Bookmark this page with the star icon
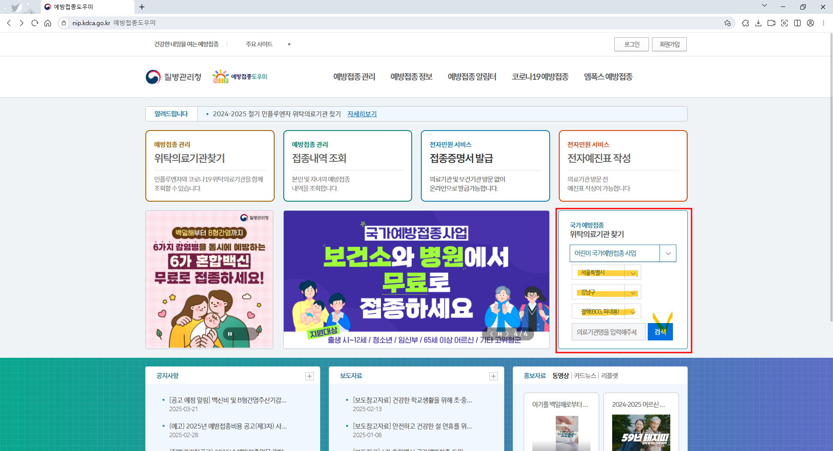The height and width of the screenshot is (451, 833). pos(728,23)
